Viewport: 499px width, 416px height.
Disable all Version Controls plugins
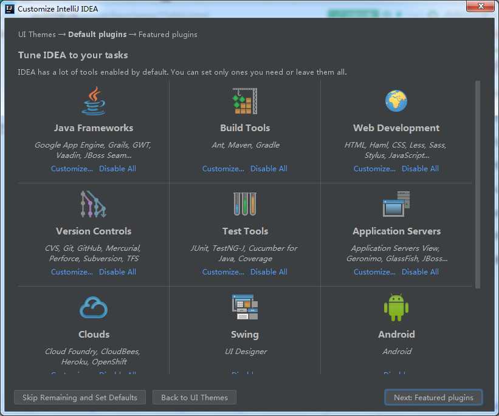(117, 272)
